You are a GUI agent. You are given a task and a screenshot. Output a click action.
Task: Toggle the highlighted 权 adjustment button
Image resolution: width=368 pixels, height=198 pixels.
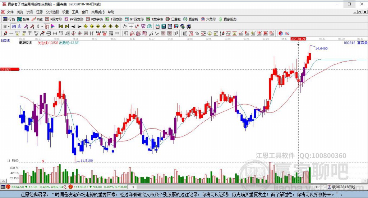coord(47,26)
